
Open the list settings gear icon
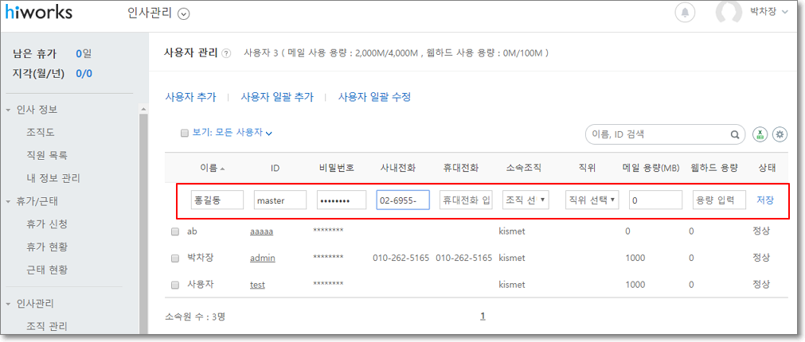780,134
